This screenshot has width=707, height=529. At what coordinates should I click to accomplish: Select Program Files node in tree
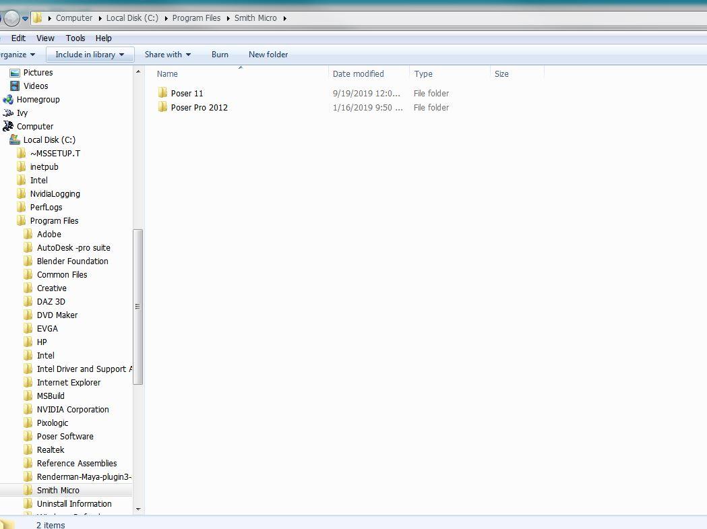tap(54, 220)
